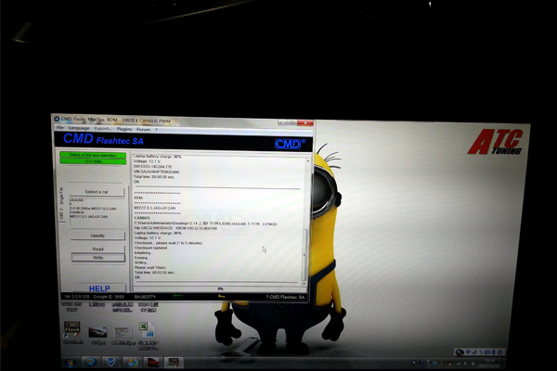This screenshot has width=557, height=371.
Task: Click the green Status of the last operation bar
Action: click(93, 155)
